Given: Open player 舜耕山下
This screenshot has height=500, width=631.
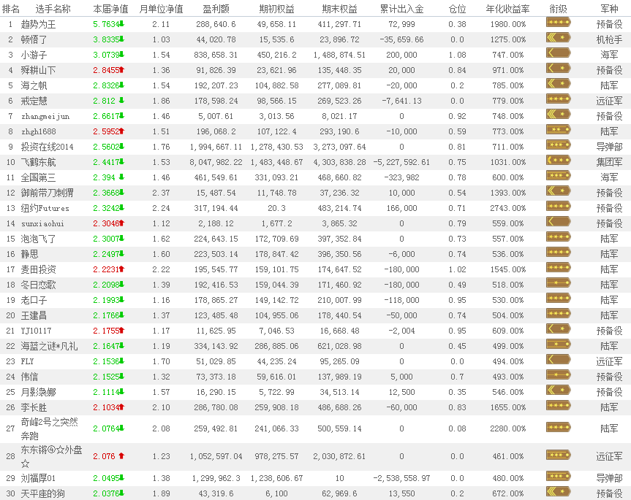Looking at the screenshot, I should (38, 70).
